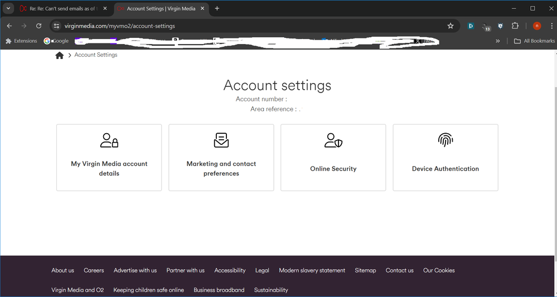Open the Our Cookies footer link
The image size is (557, 297).
point(439,270)
